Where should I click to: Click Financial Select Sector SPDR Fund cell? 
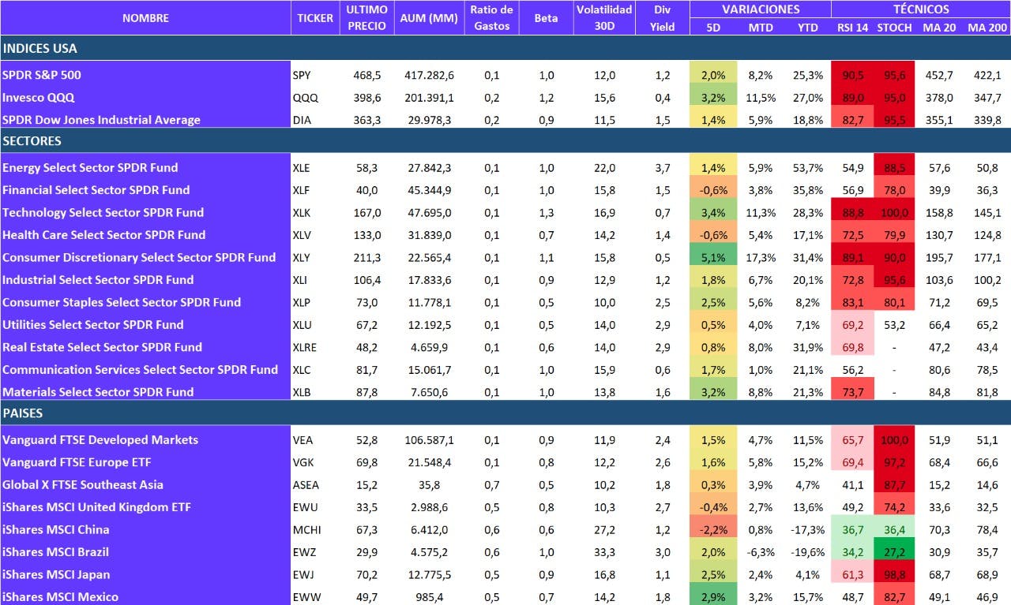[145, 190]
